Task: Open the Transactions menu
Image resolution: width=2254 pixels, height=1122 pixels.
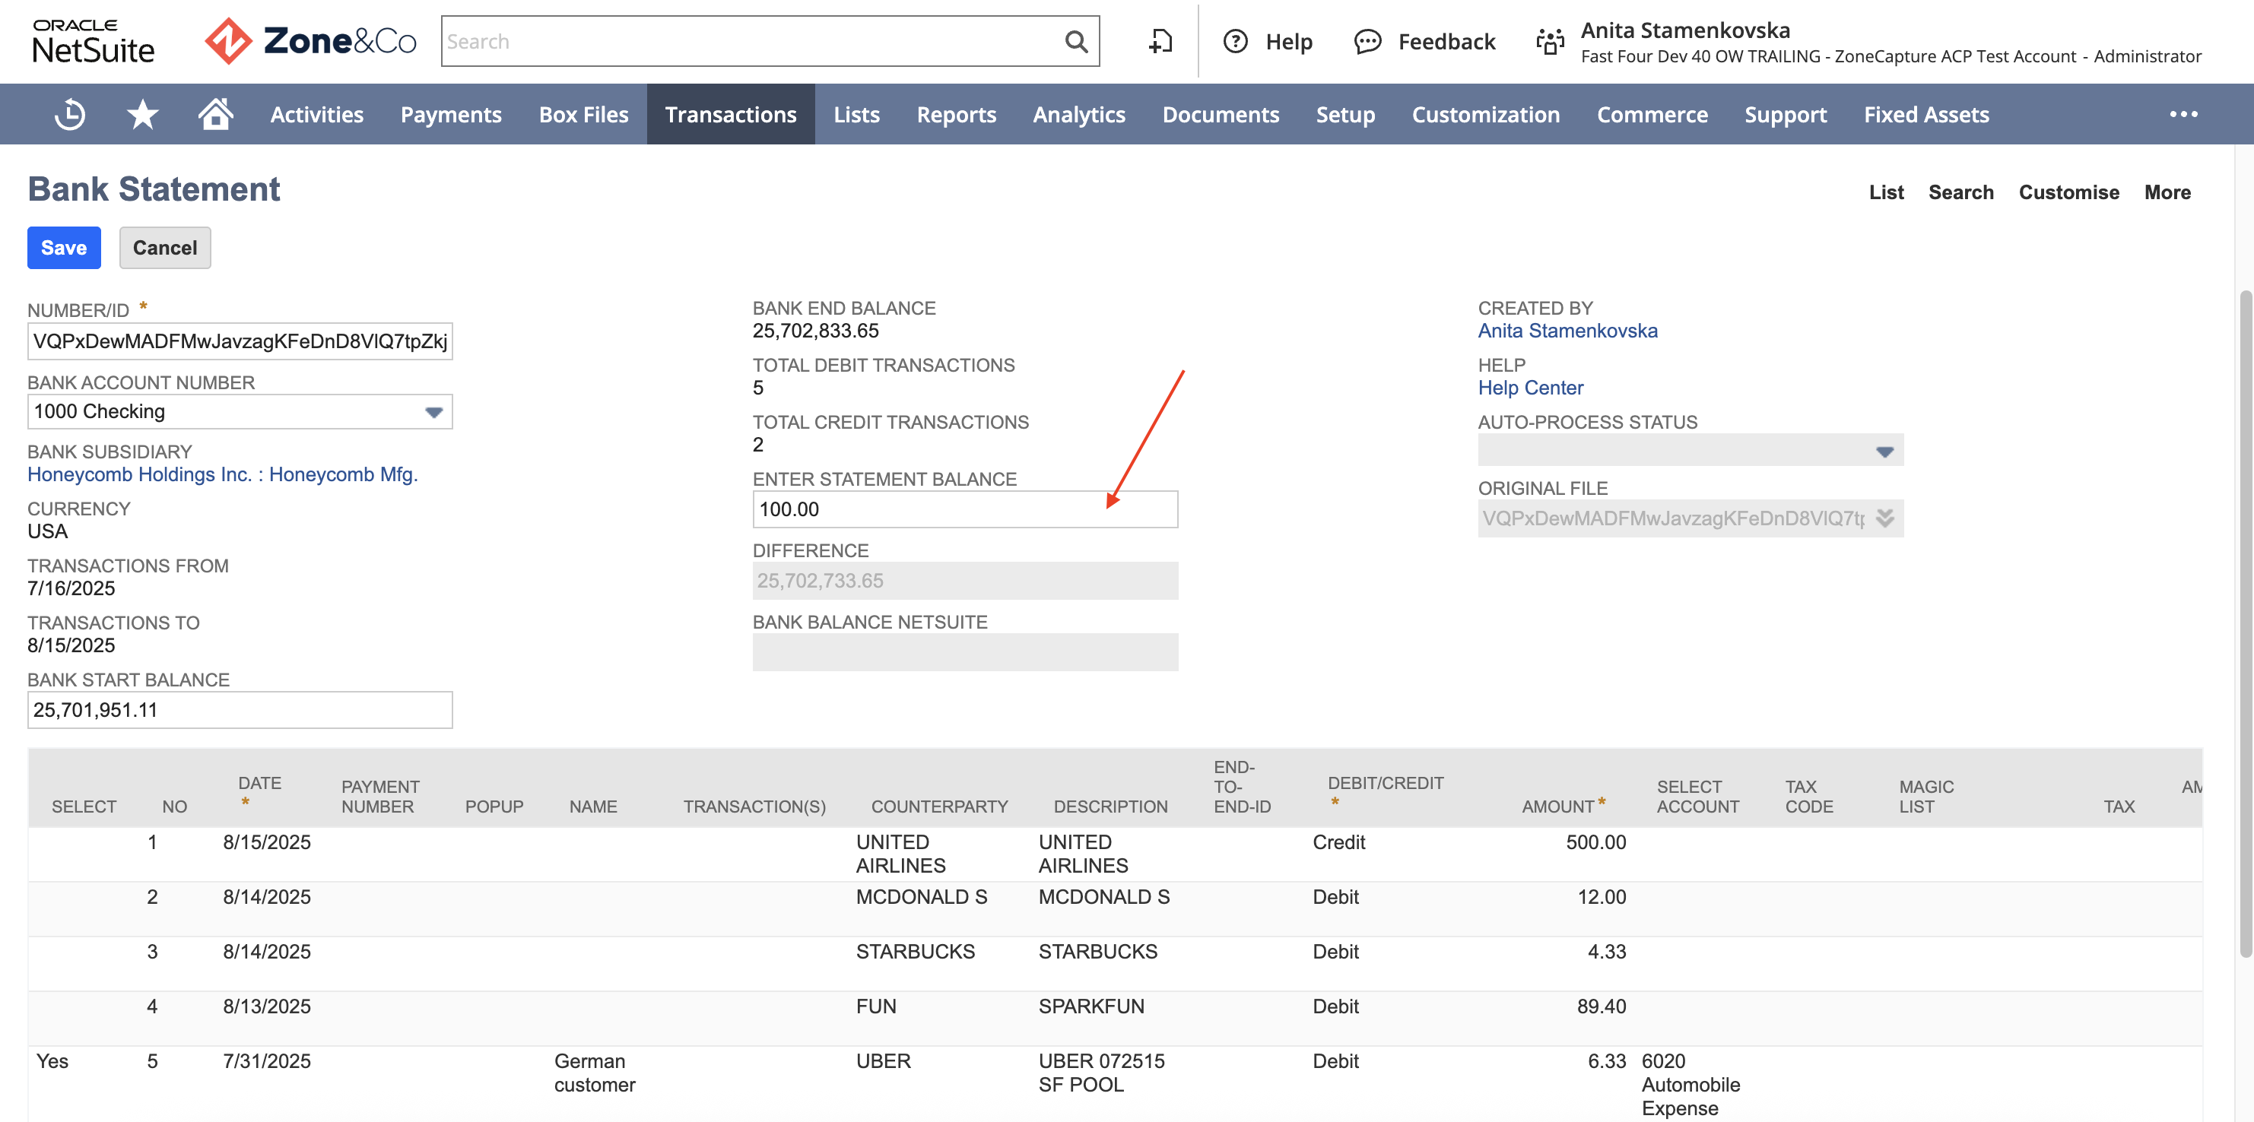Action: 731,115
